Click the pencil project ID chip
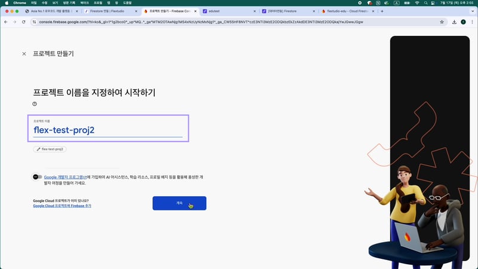The width and height of the screenshot is (478, 269). click(x=50, y=148)
